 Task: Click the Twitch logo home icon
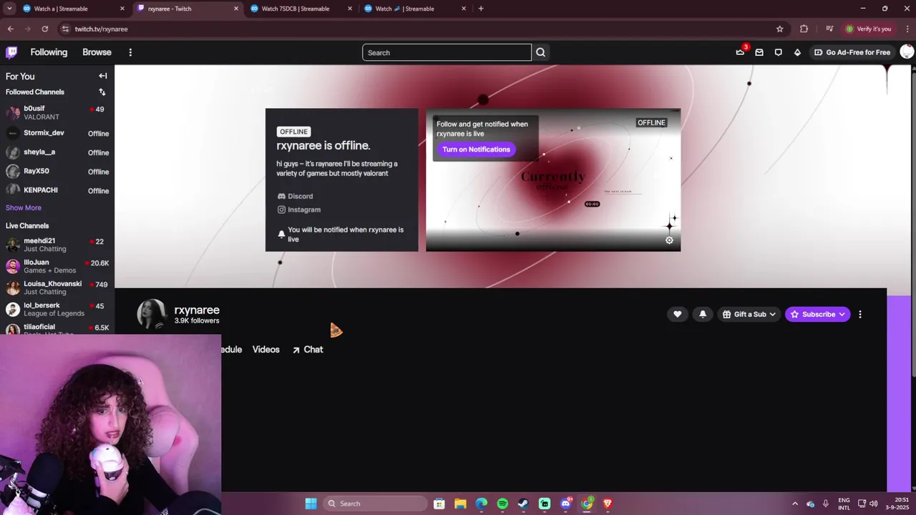(x=11, y=52)
